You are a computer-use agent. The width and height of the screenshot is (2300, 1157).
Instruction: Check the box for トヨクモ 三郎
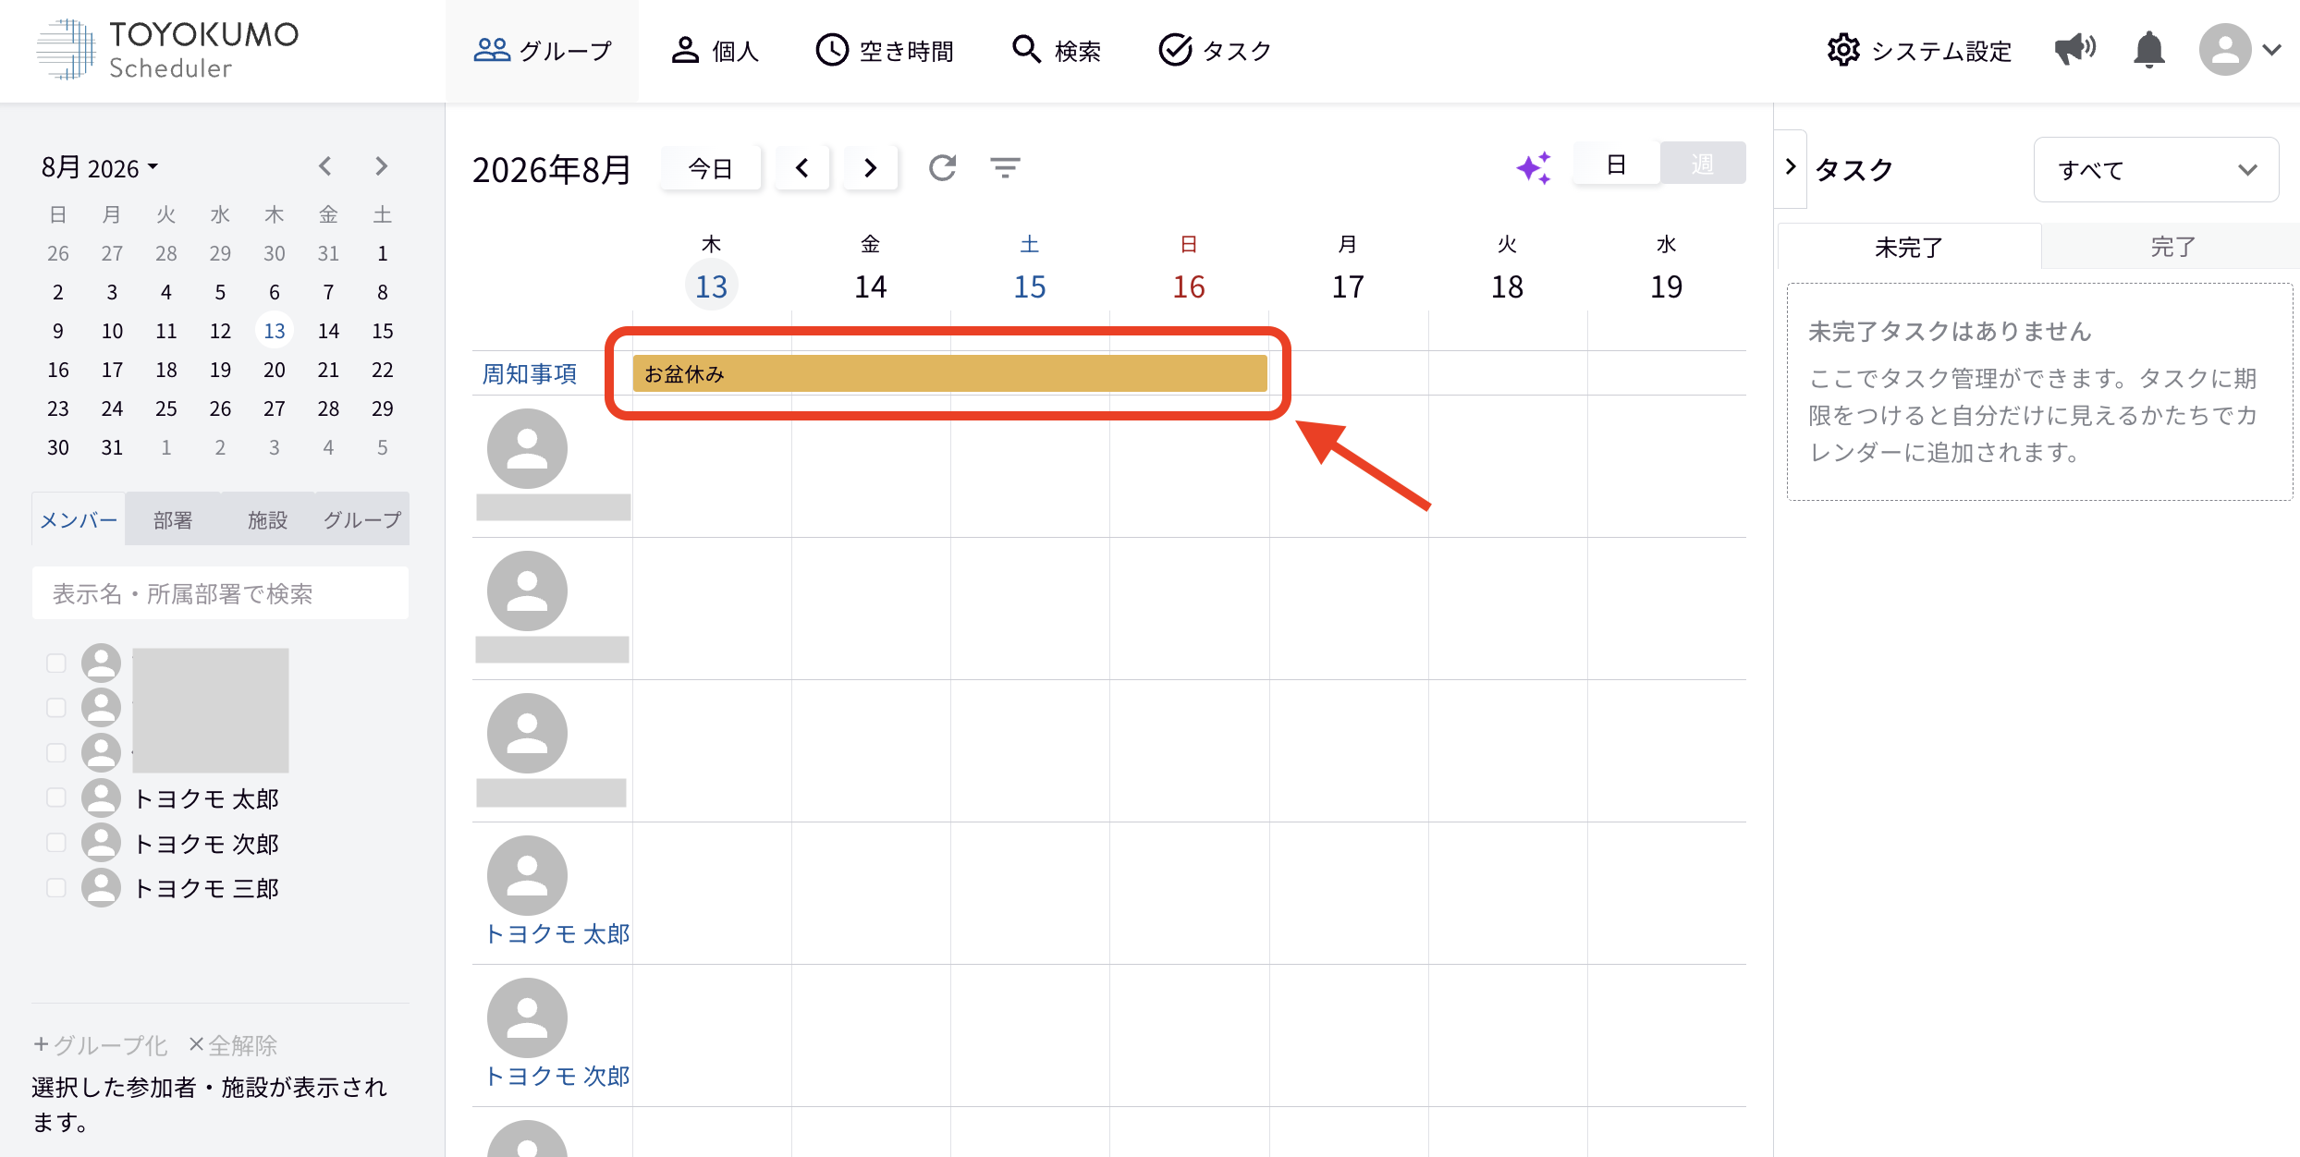tap(56, 887)
